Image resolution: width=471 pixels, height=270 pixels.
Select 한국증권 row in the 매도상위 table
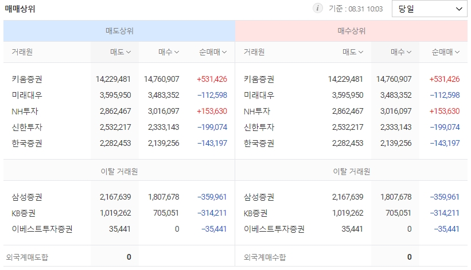tap(119, 143)
